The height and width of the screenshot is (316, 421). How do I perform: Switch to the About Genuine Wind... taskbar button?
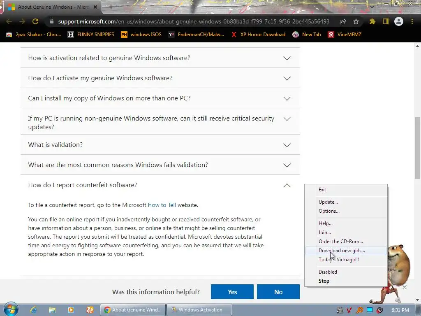[133, 310]
